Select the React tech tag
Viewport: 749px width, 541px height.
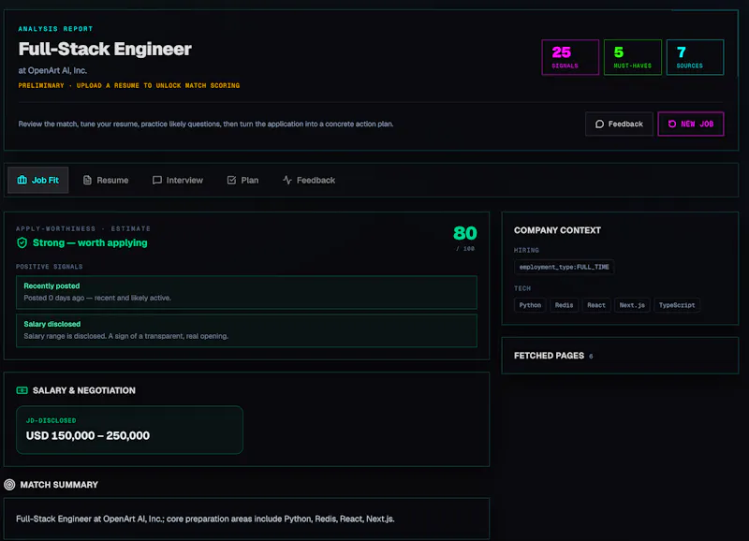(596, 305)
